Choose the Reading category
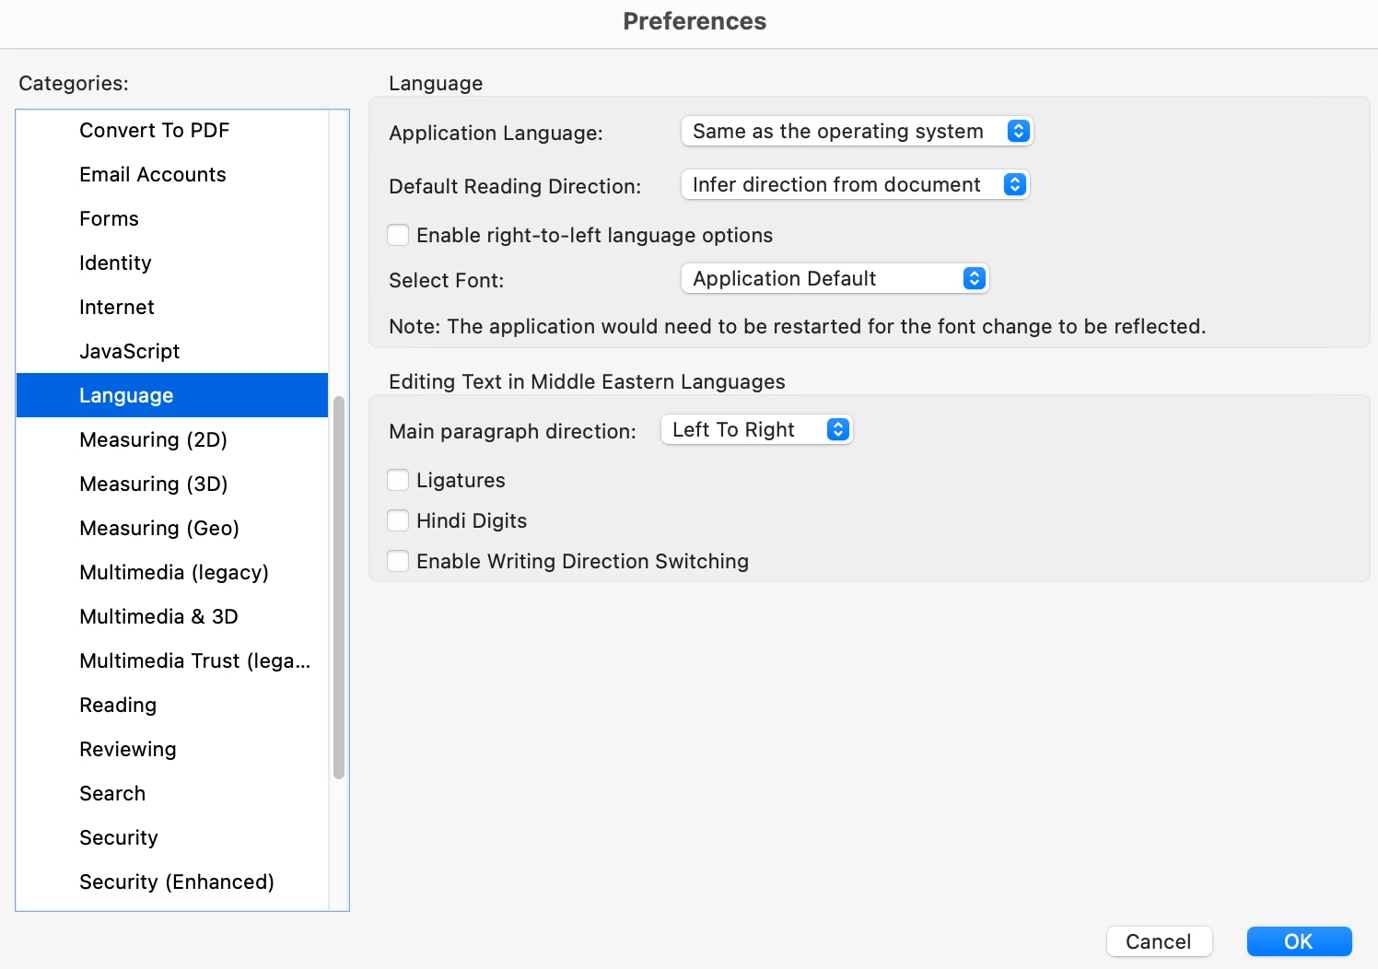The height and width of the screenshot is (969, 1378). pos(118,706)
